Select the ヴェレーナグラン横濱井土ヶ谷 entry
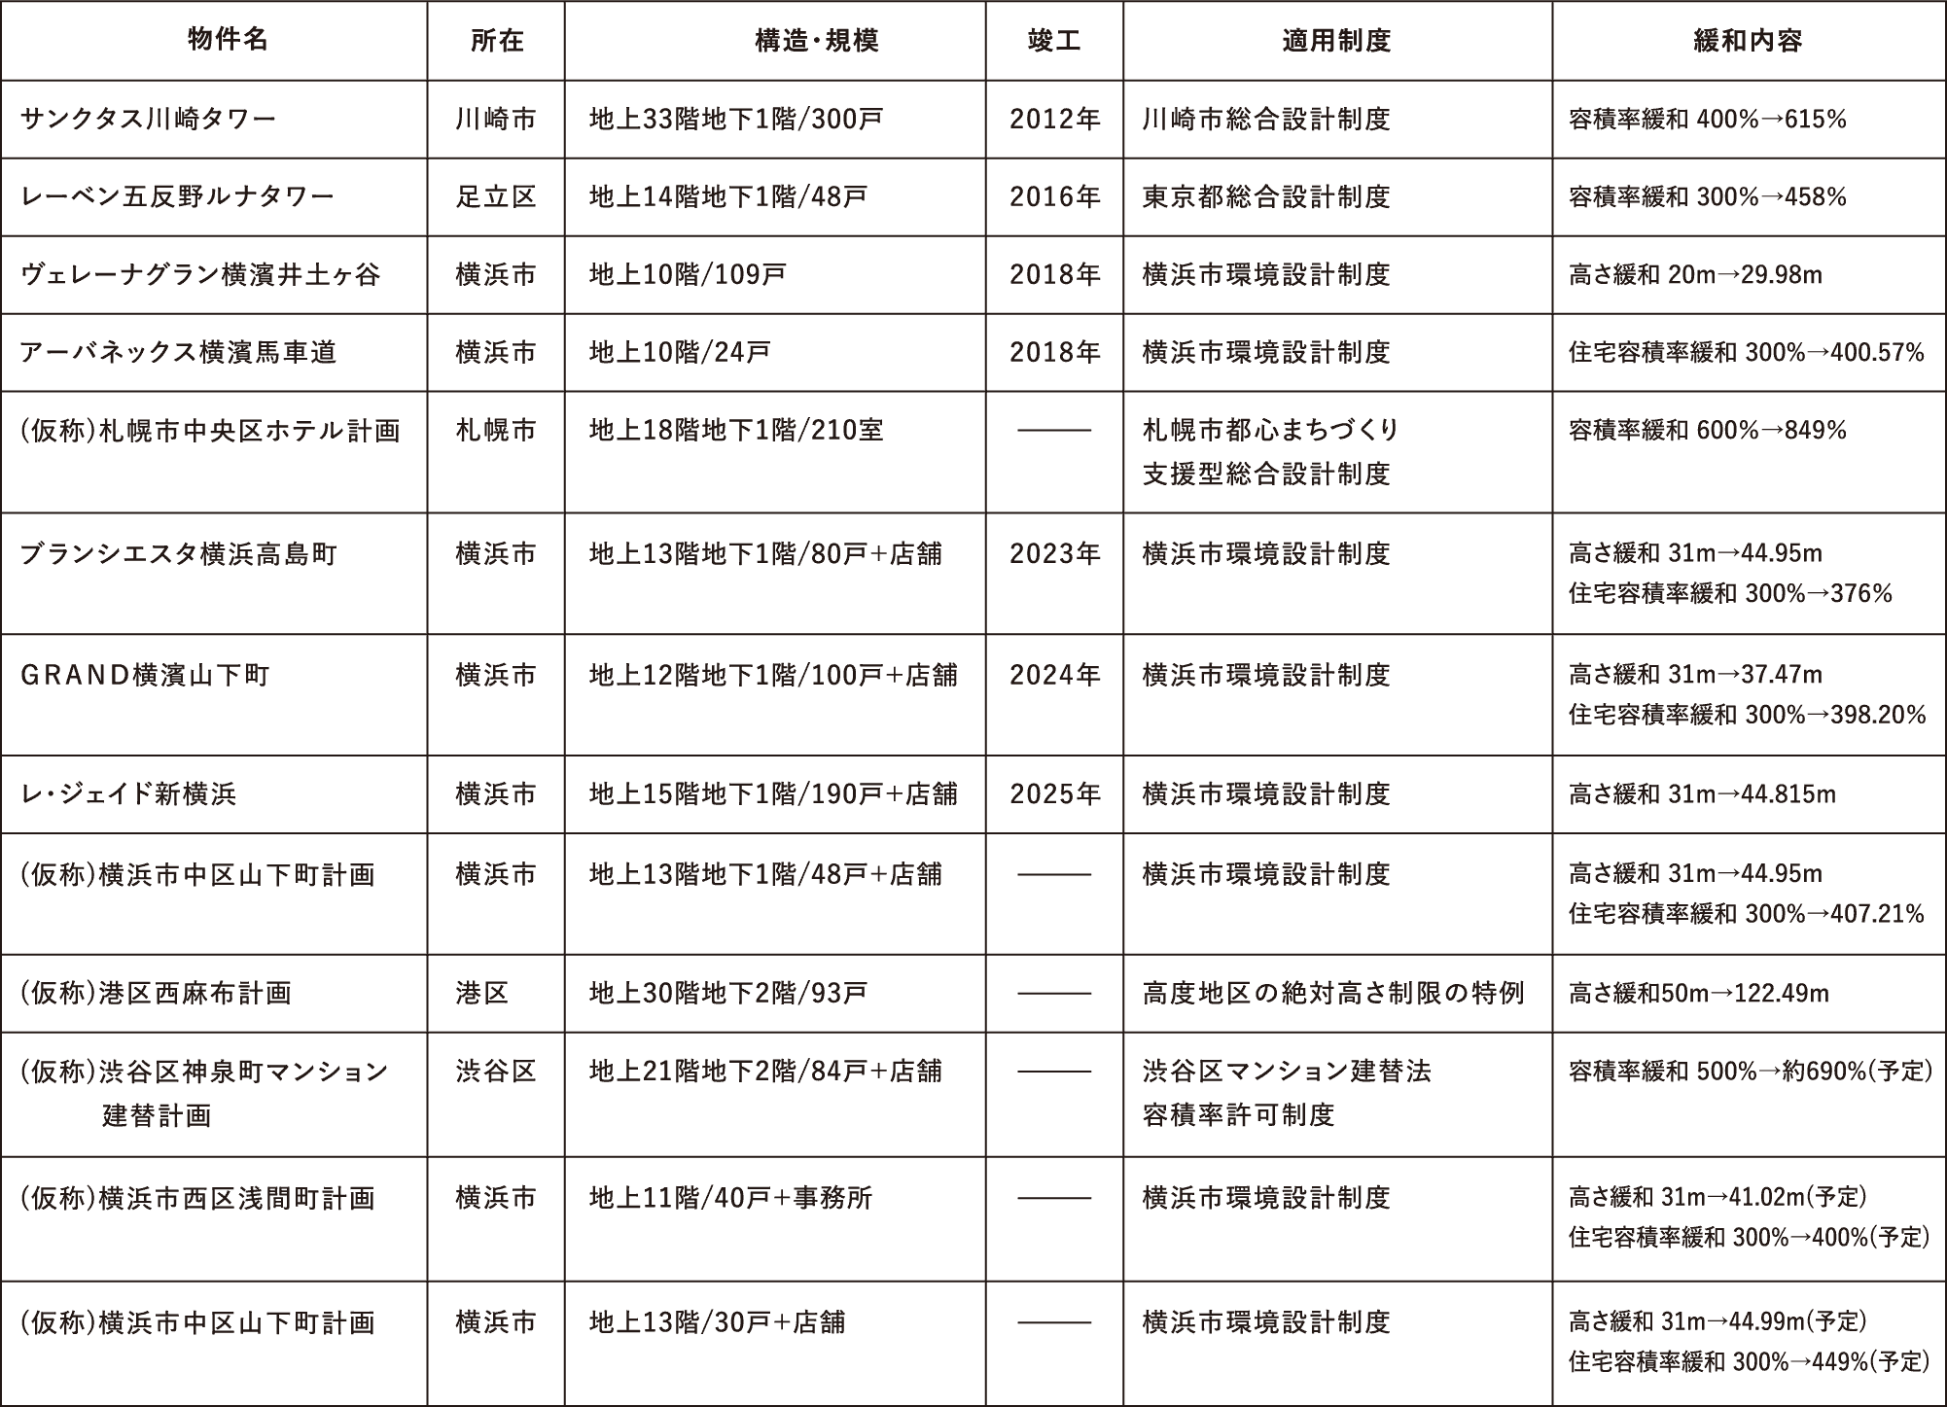The width and height of the screenshot is (1947, 1407). click(x=200, y=275)
